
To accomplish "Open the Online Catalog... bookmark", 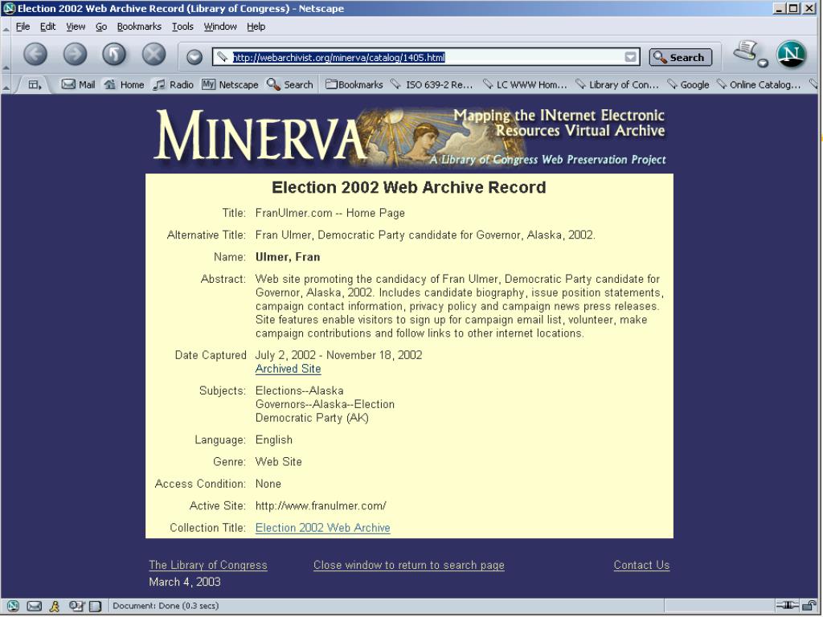I will pos(759,84).
